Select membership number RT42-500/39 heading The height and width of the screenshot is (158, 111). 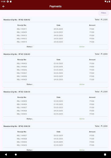point(17,92)
